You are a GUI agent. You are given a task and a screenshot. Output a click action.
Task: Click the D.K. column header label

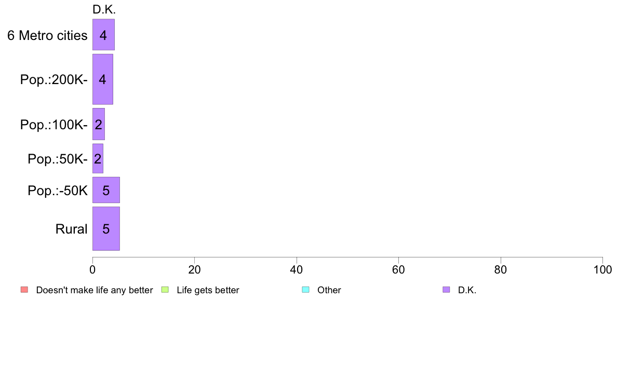[104, 9]
